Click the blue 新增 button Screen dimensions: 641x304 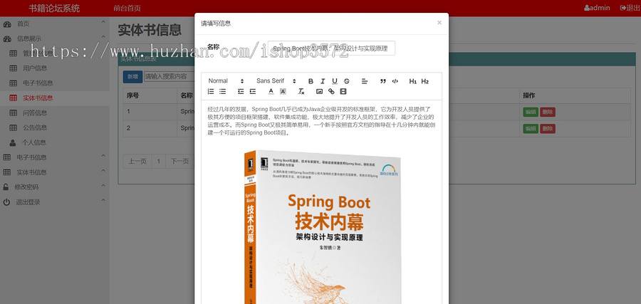point(132,76)
